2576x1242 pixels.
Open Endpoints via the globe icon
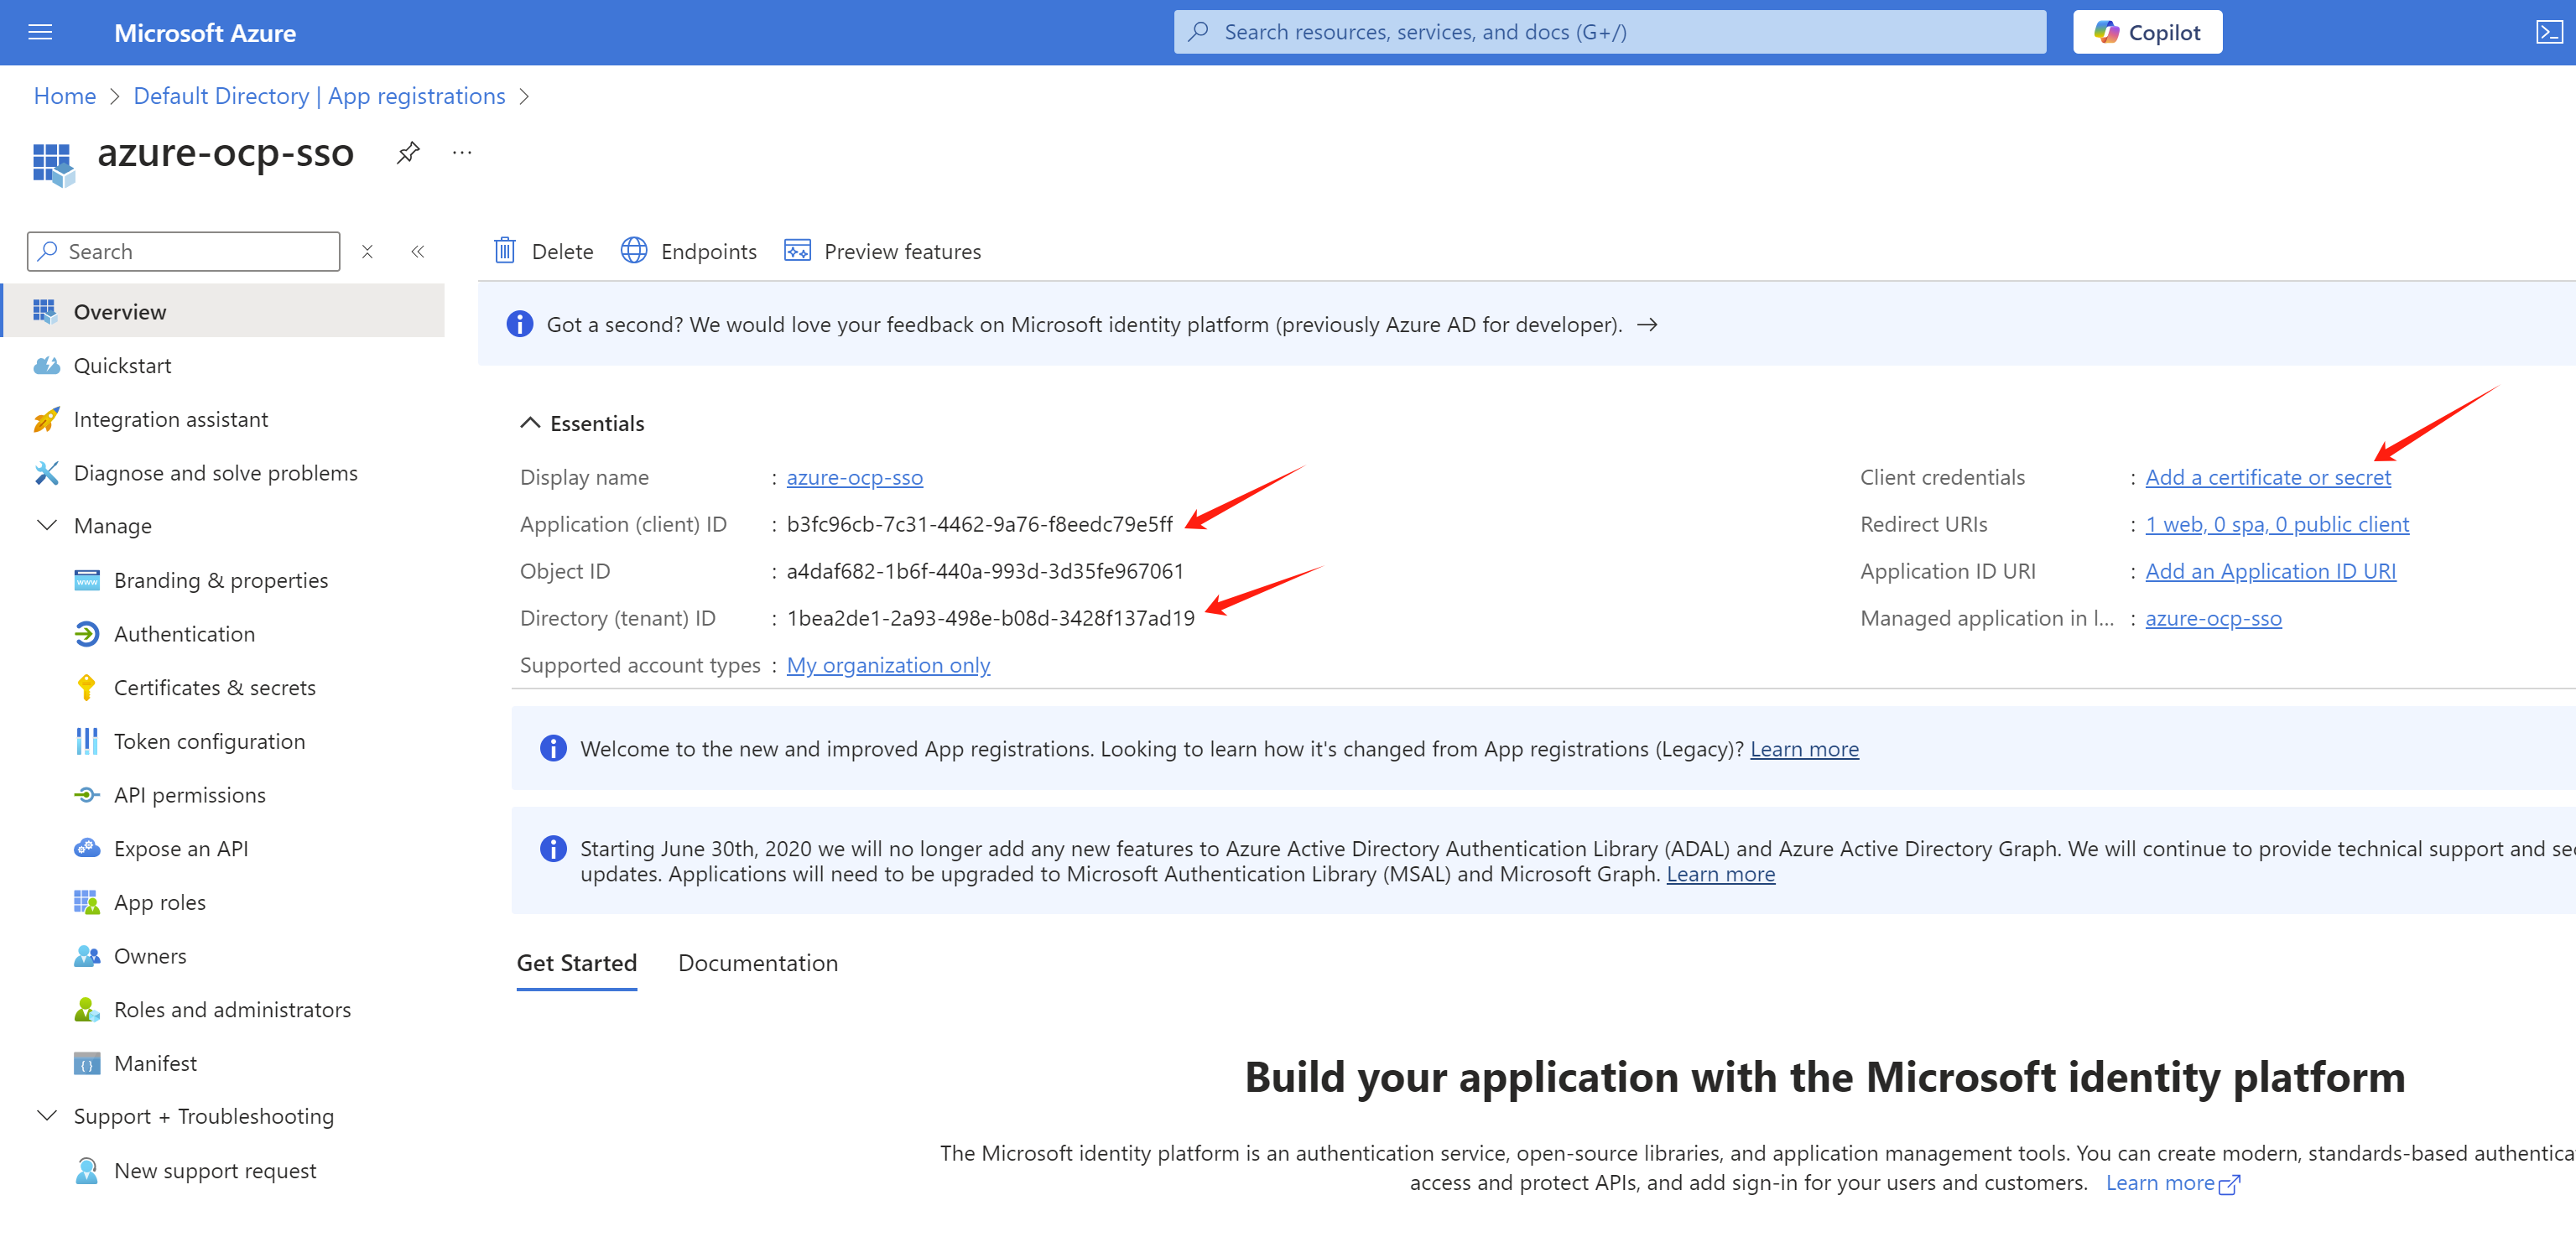coord(634,251)
